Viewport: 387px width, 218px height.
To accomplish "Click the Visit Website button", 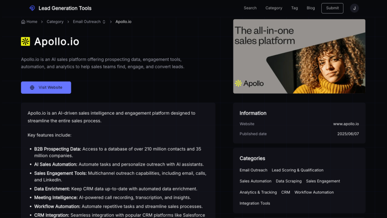I will (46, 88).
